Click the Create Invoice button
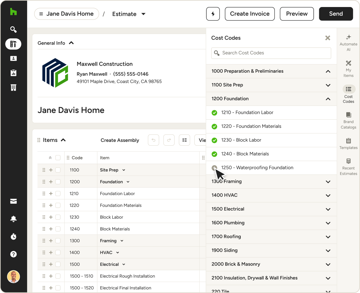 (250, 14)
